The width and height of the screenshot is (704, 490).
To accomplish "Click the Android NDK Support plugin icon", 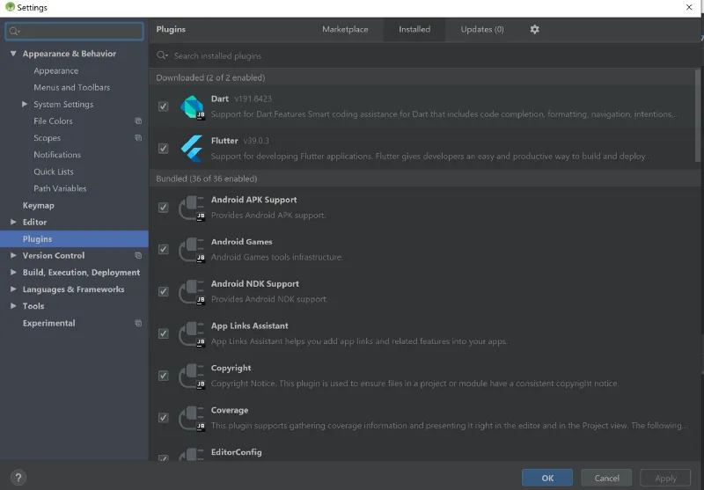I will [x=192, y=292].
